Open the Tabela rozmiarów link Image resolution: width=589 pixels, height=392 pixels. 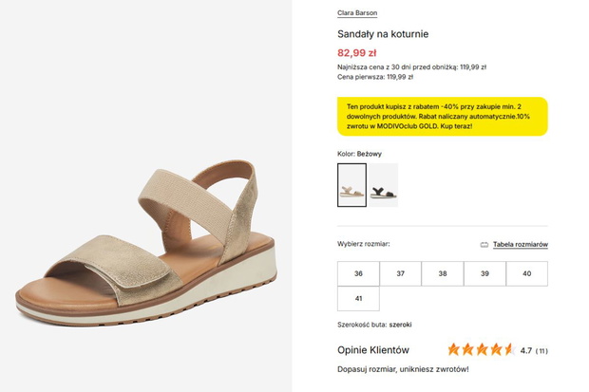pos(521,245)
